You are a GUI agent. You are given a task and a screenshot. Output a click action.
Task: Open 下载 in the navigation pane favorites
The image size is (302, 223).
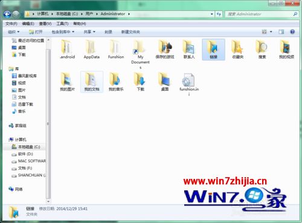pyautogui.click(x=19, y=54)
